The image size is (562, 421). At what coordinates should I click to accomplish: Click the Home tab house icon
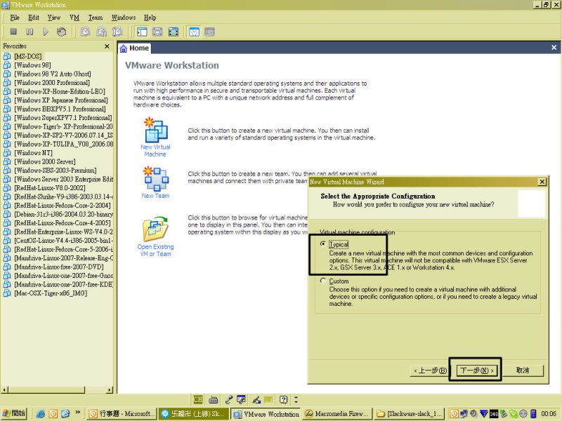click(x=124, y=48)
